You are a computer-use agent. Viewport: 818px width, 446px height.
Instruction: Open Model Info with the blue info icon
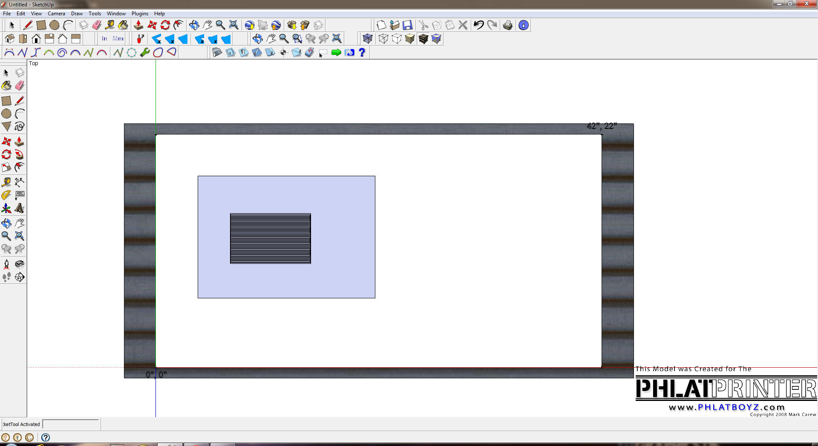[x=524, y=25]
